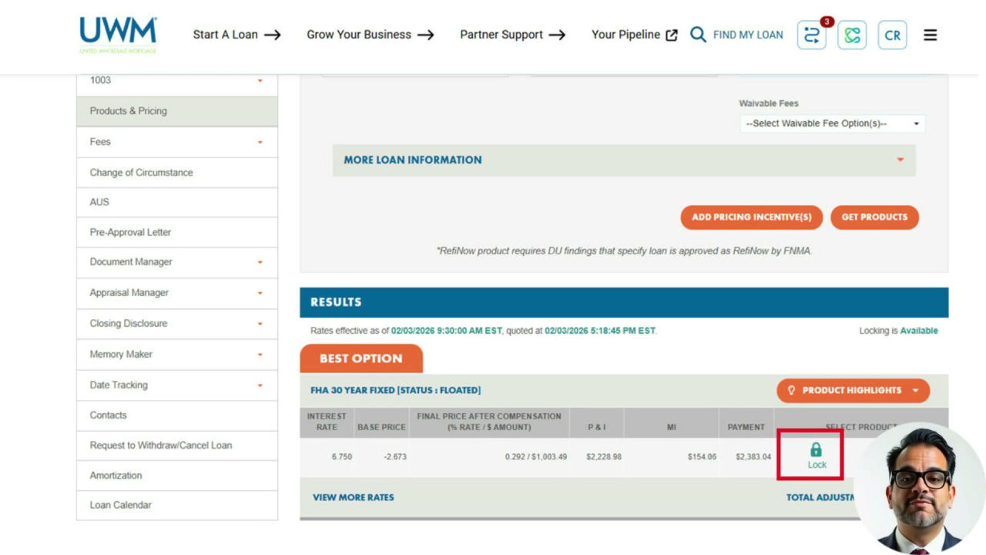Go to UWM home logo
The width and height of the screenshot is (986, 555).
pos(118,35)
